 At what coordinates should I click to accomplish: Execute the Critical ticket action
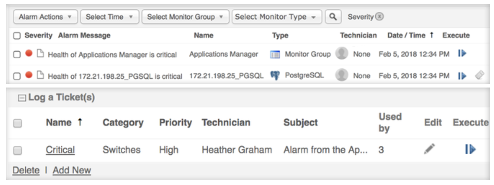tap(470, 149)
